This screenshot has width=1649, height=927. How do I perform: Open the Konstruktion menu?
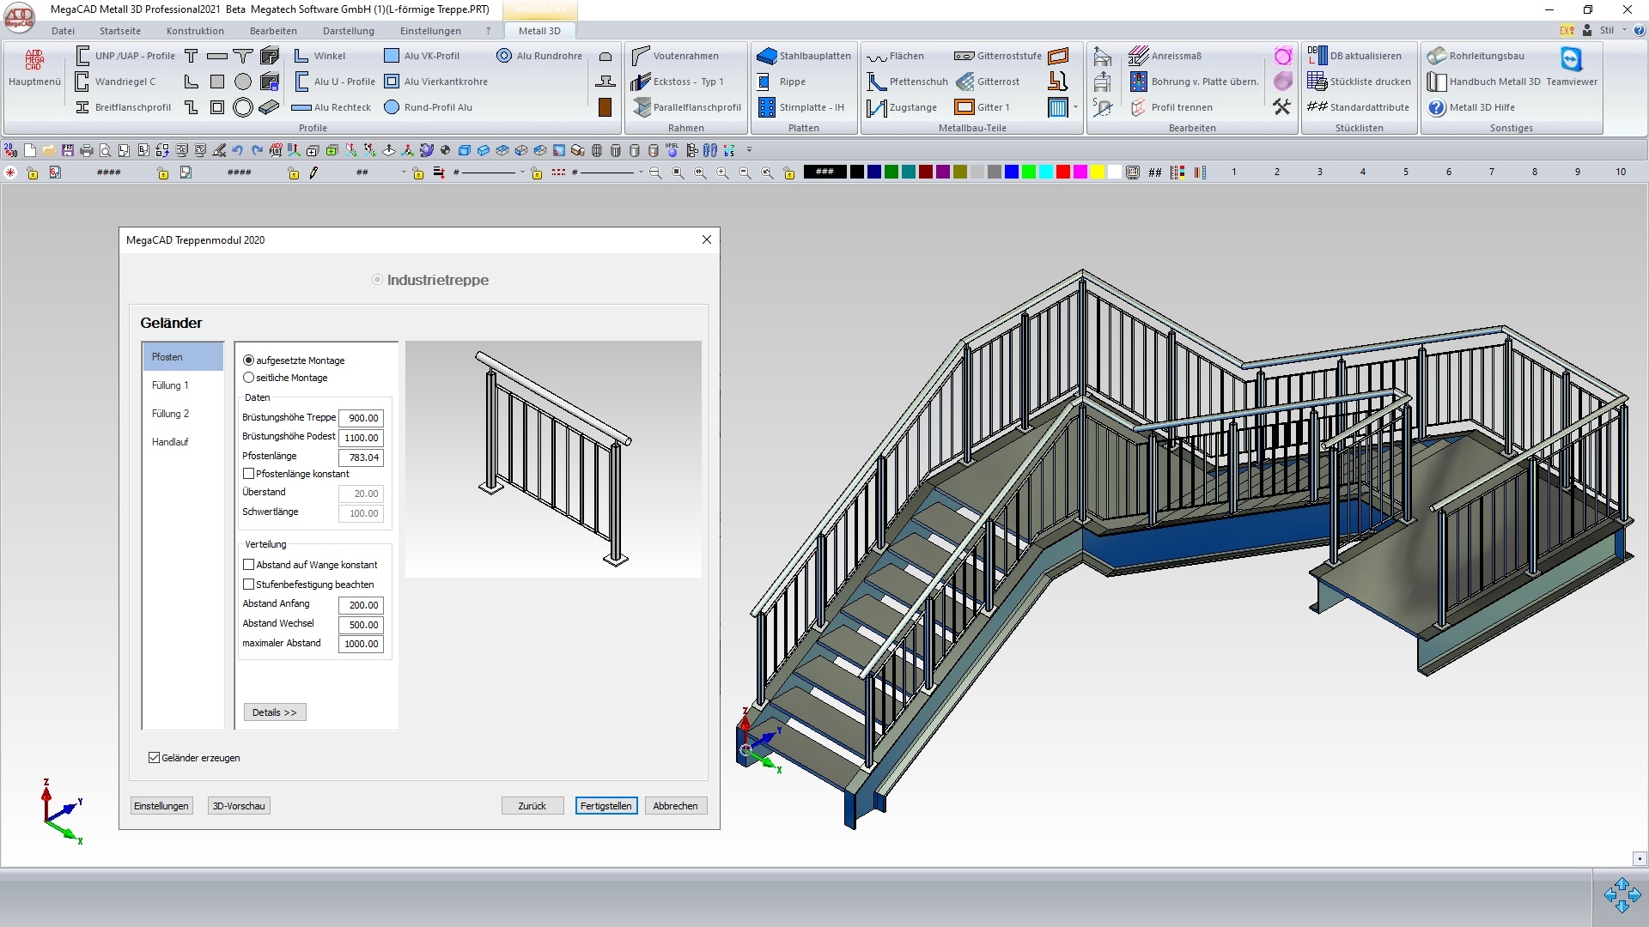[x=195, y=31]
